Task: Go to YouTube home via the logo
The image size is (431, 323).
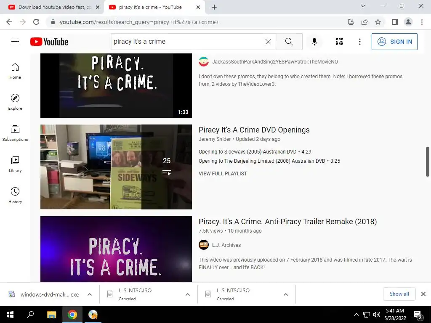Action: [49, 42]
